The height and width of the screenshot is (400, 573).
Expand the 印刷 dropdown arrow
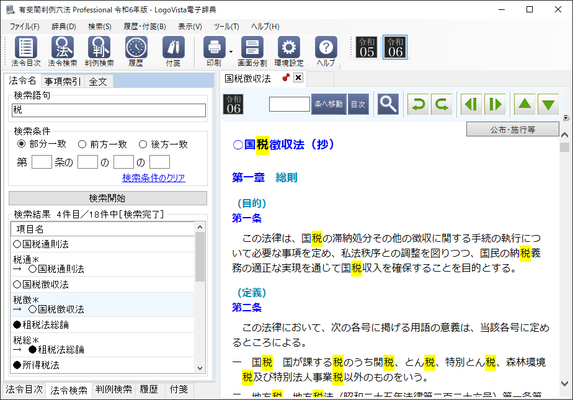pyautogui.click(x=230, y=51)
